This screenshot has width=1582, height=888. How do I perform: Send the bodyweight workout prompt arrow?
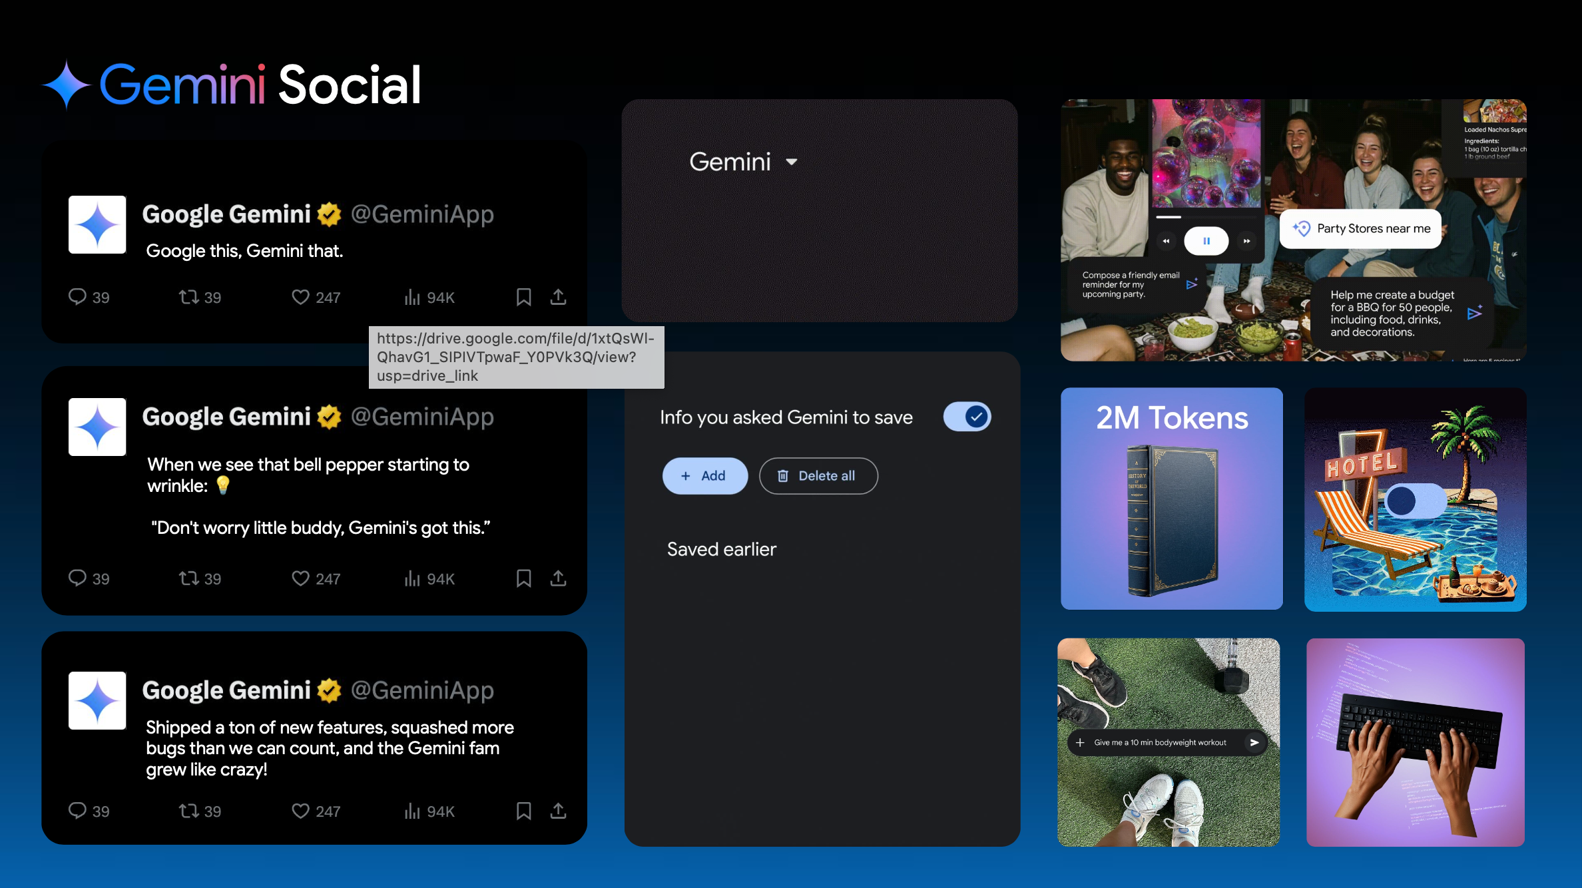1254,742
